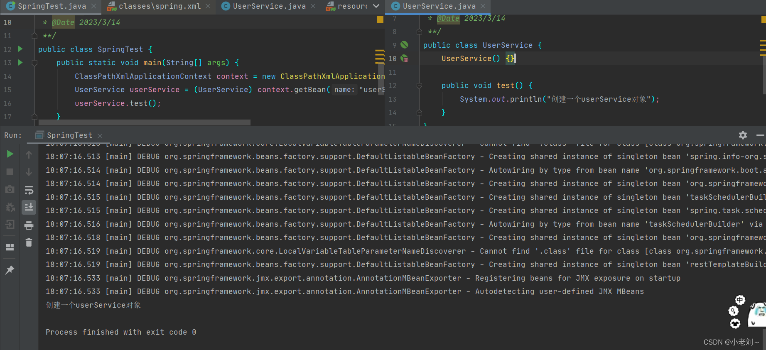Close the SpringTest run tab

[x=100, y=136]
